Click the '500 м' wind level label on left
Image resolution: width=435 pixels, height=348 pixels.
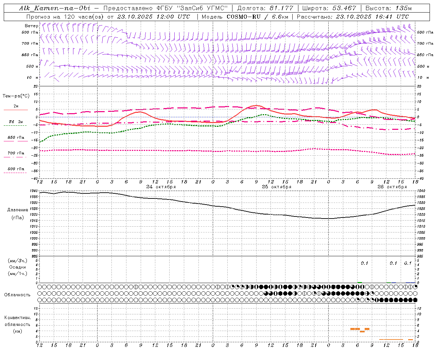click(32, 66)
